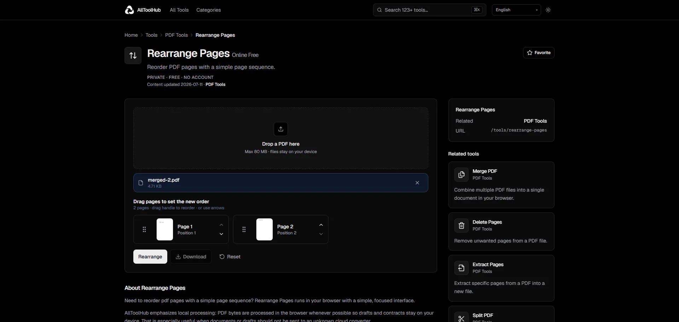Click the AllToolHub logo icon
679x322 pixels.
129,10
